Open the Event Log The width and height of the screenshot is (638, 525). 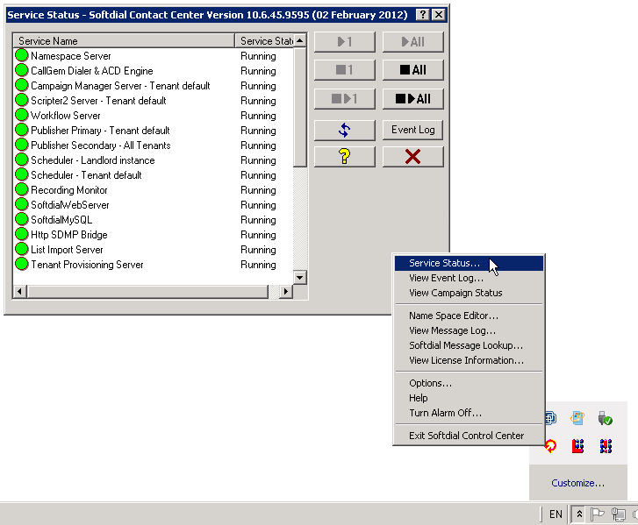coord(412,130)
